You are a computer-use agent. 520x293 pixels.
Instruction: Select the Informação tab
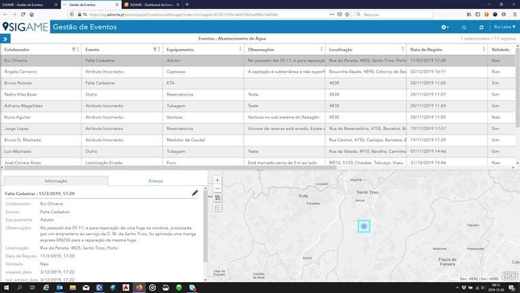pos(56,181)
